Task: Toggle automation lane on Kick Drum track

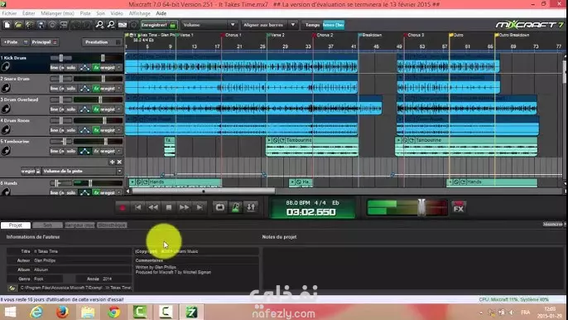Action: pyautogui.click(x=84, y=67)
